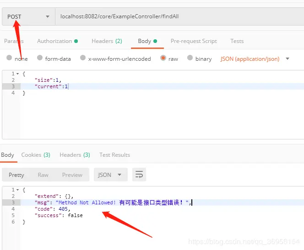304x250 pixels.
Task: Collapse response JSON line 1 fold arrow
Action: (18, 190)
